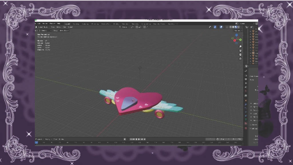293x165 pixels.
Task: Open the View Layer properties tab
Action: point(246,83)
